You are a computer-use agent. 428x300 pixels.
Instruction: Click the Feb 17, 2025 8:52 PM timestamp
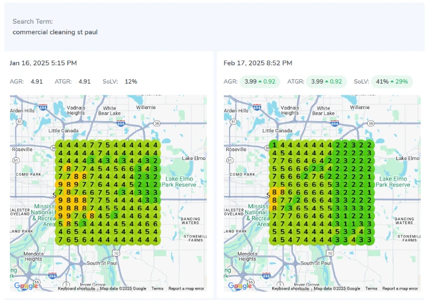pyautogui.click(x=258, y=63)
